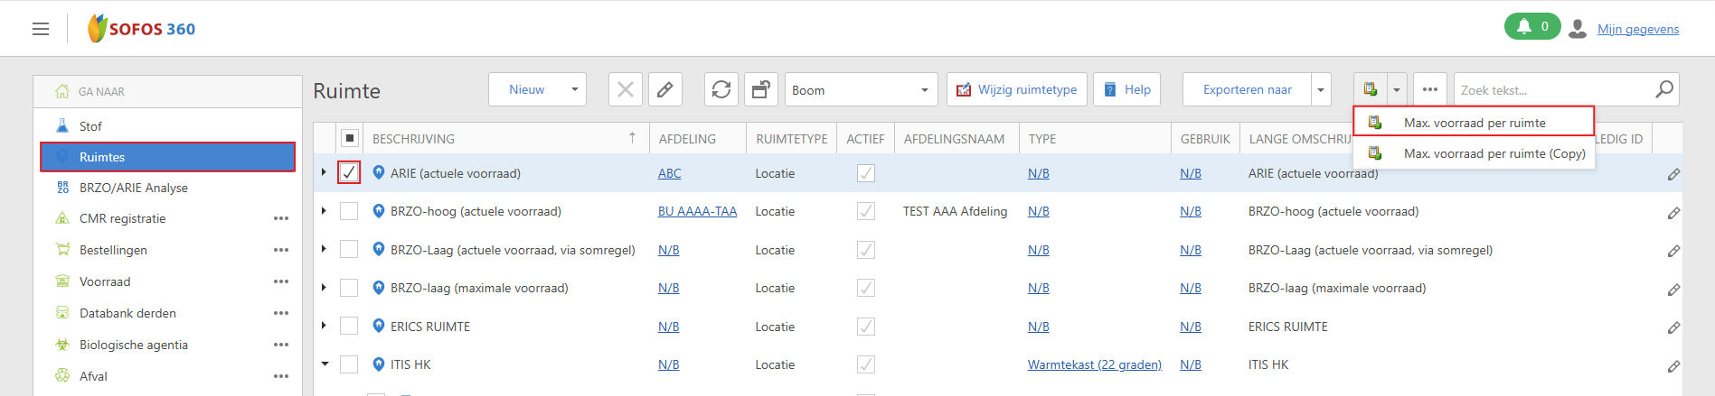Open the Exporteren naar dropdown arrow
The image size is (1715, 396).
(1321, 89)
